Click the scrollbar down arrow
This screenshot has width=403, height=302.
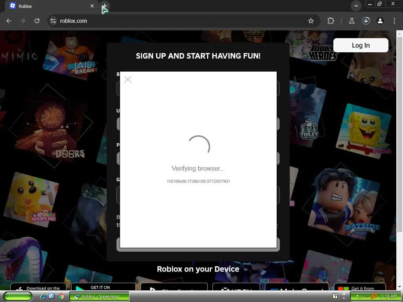(400, 287)
